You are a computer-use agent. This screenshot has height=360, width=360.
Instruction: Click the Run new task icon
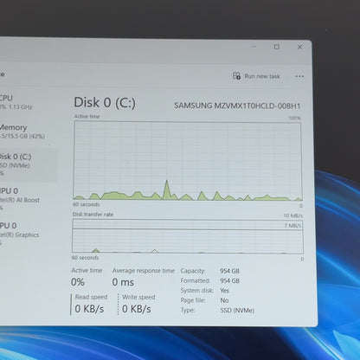coord(236,76)
